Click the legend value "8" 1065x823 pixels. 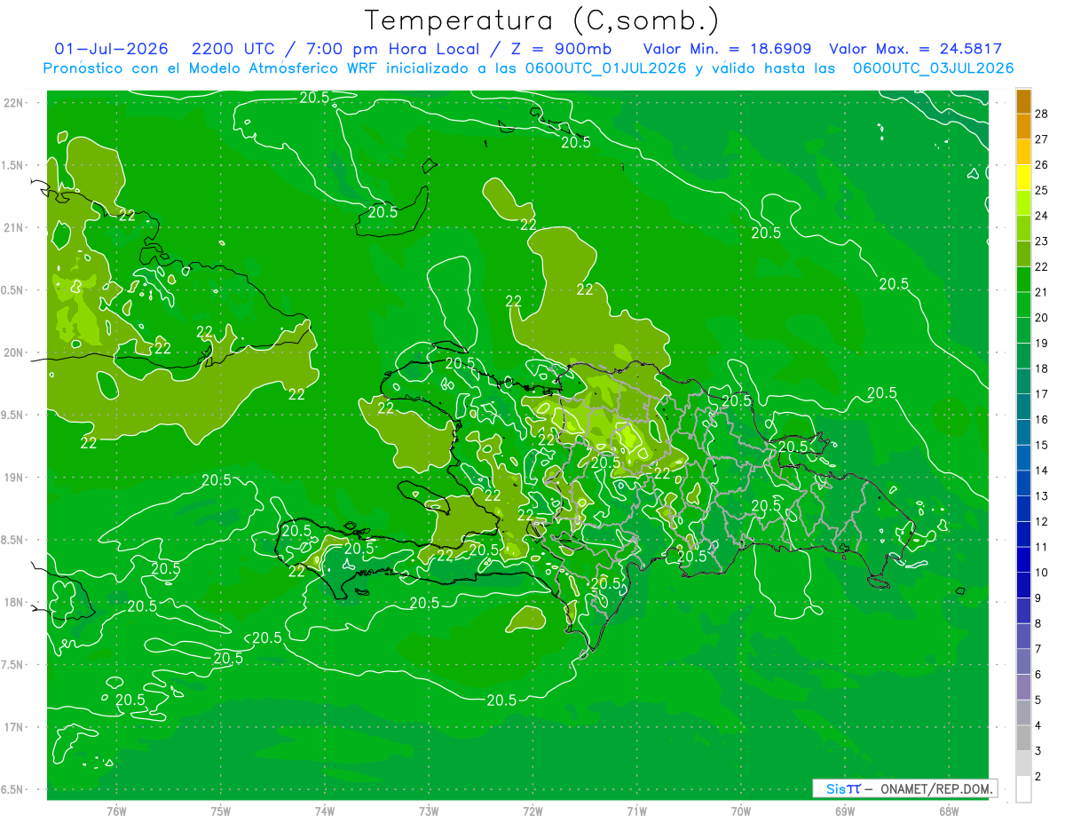point(1038,624)
